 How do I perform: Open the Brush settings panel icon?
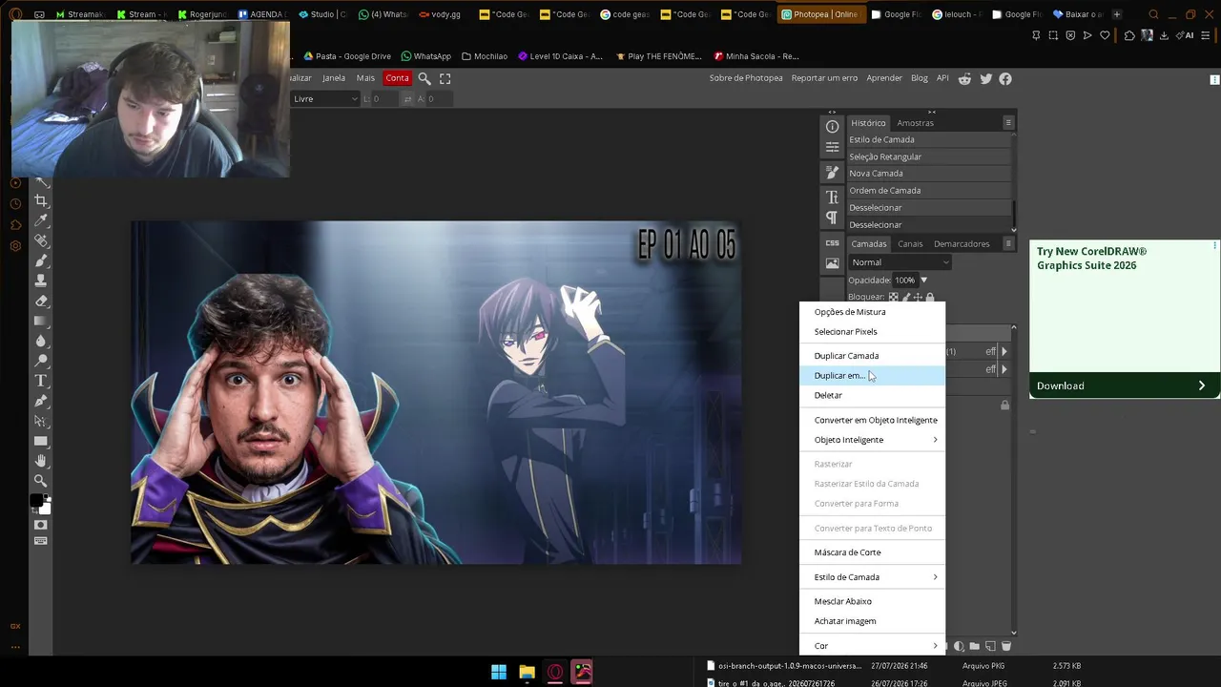[x=832, y=173]
